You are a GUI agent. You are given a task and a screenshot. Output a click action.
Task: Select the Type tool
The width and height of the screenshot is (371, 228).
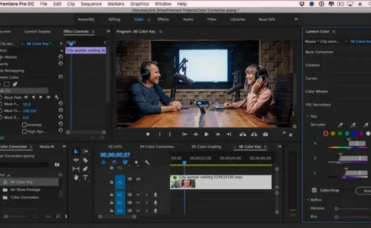[x=85, y=177]
